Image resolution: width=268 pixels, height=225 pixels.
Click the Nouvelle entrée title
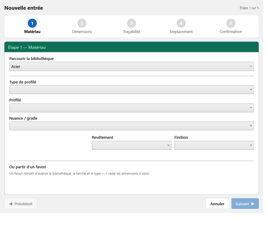tap(23, 8)
